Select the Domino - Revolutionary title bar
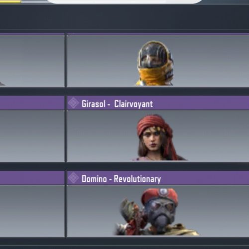The height and width of the screenshot is (249, 249). (158, 178)
